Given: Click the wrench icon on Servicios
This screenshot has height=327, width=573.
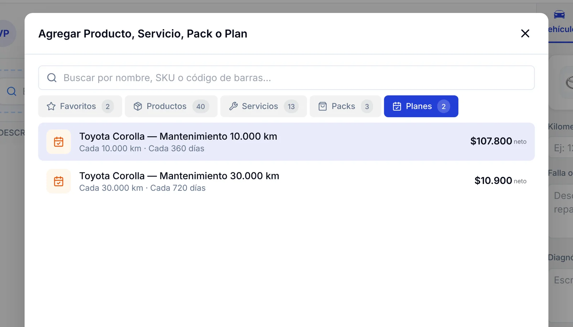Looking at the screenshot, I should click(233, 106).
